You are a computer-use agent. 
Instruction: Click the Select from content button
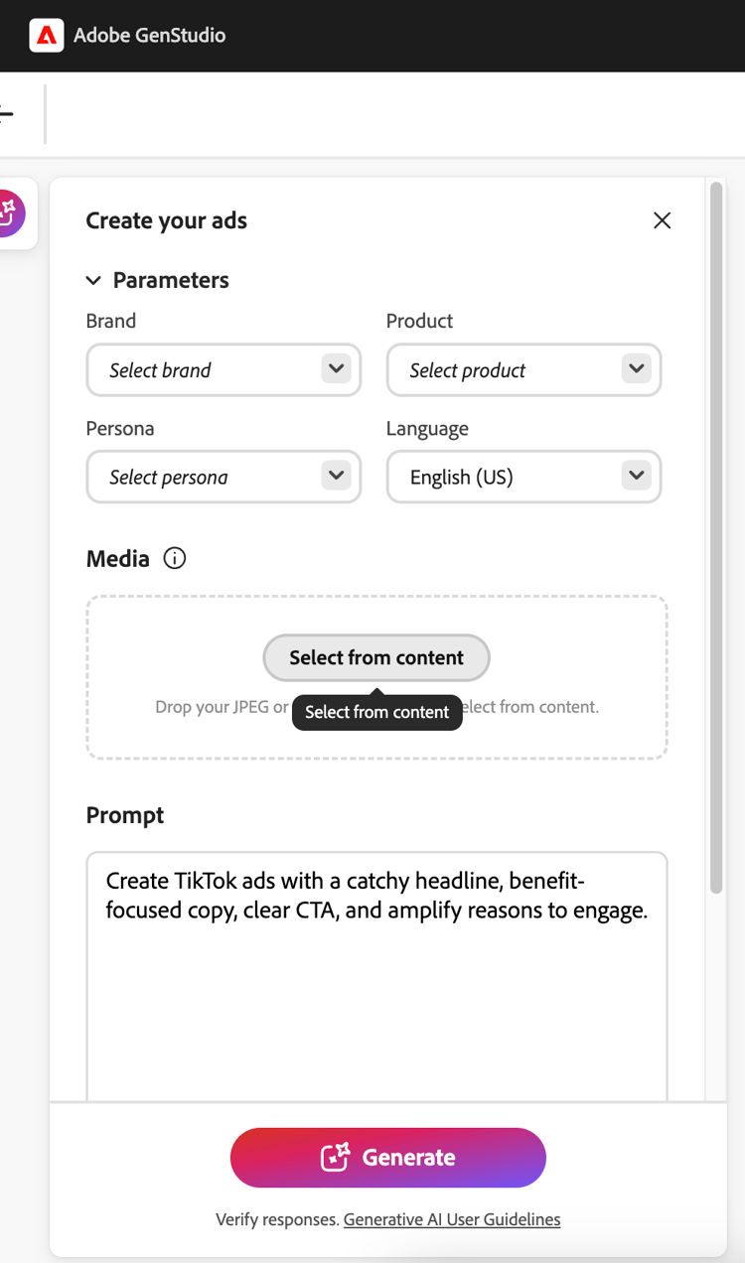[x=375, y=657]
